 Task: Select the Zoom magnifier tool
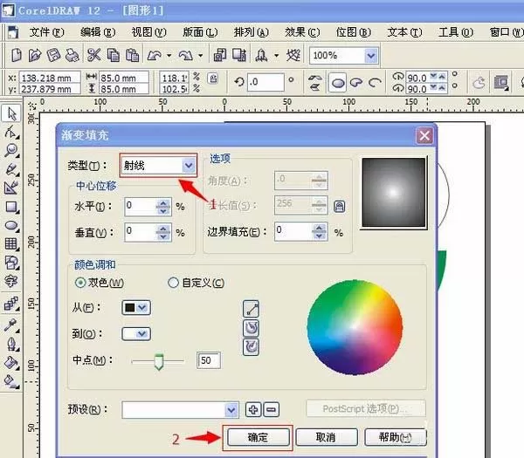click(x=11, y=151)
